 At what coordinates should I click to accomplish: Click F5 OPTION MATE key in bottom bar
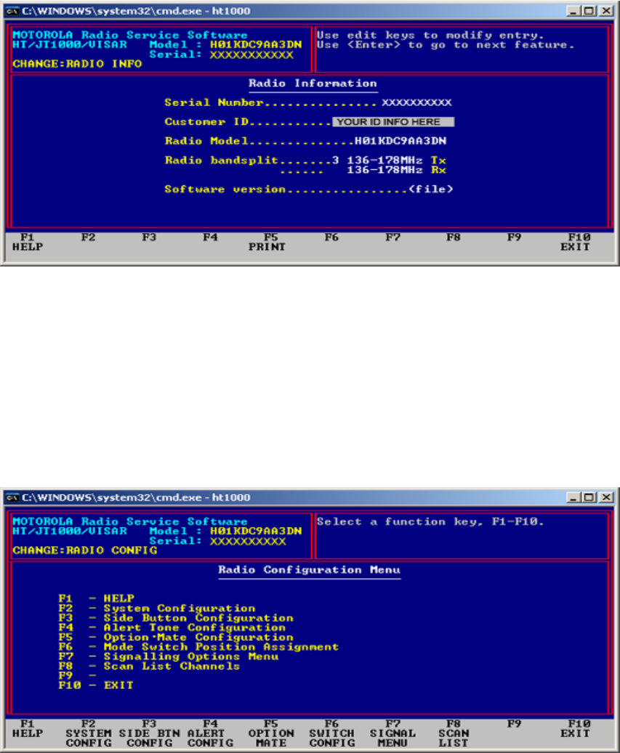pos(271,733)
